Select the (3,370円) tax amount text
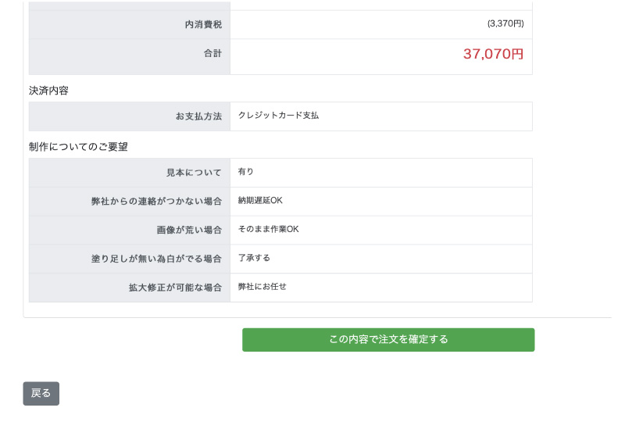 click(505, 23)
